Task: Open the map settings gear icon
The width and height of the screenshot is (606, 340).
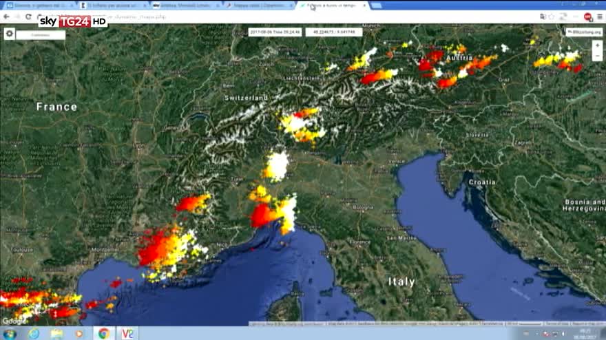Action: [x=9, y=33]
